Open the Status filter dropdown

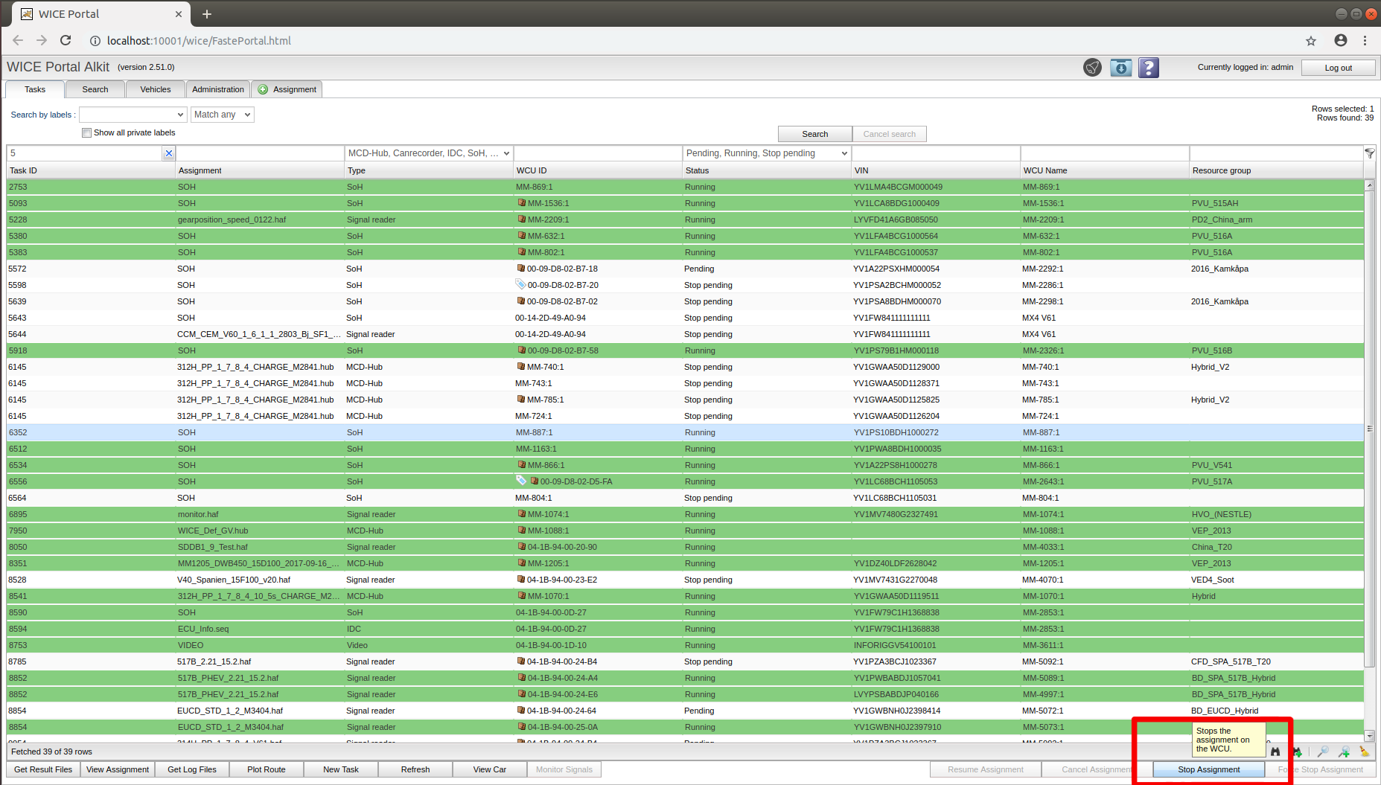click(x=766, y=153)
